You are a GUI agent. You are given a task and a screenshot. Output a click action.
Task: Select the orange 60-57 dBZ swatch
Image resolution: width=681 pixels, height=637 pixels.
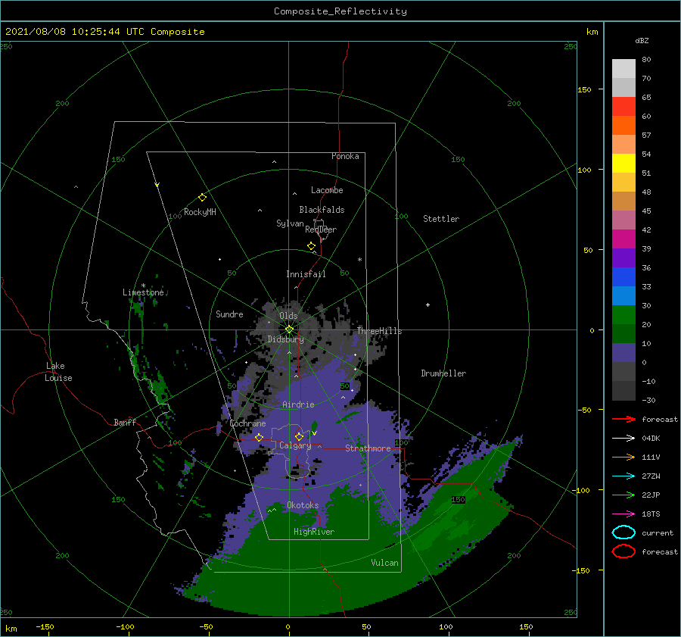tap(623, 126)
